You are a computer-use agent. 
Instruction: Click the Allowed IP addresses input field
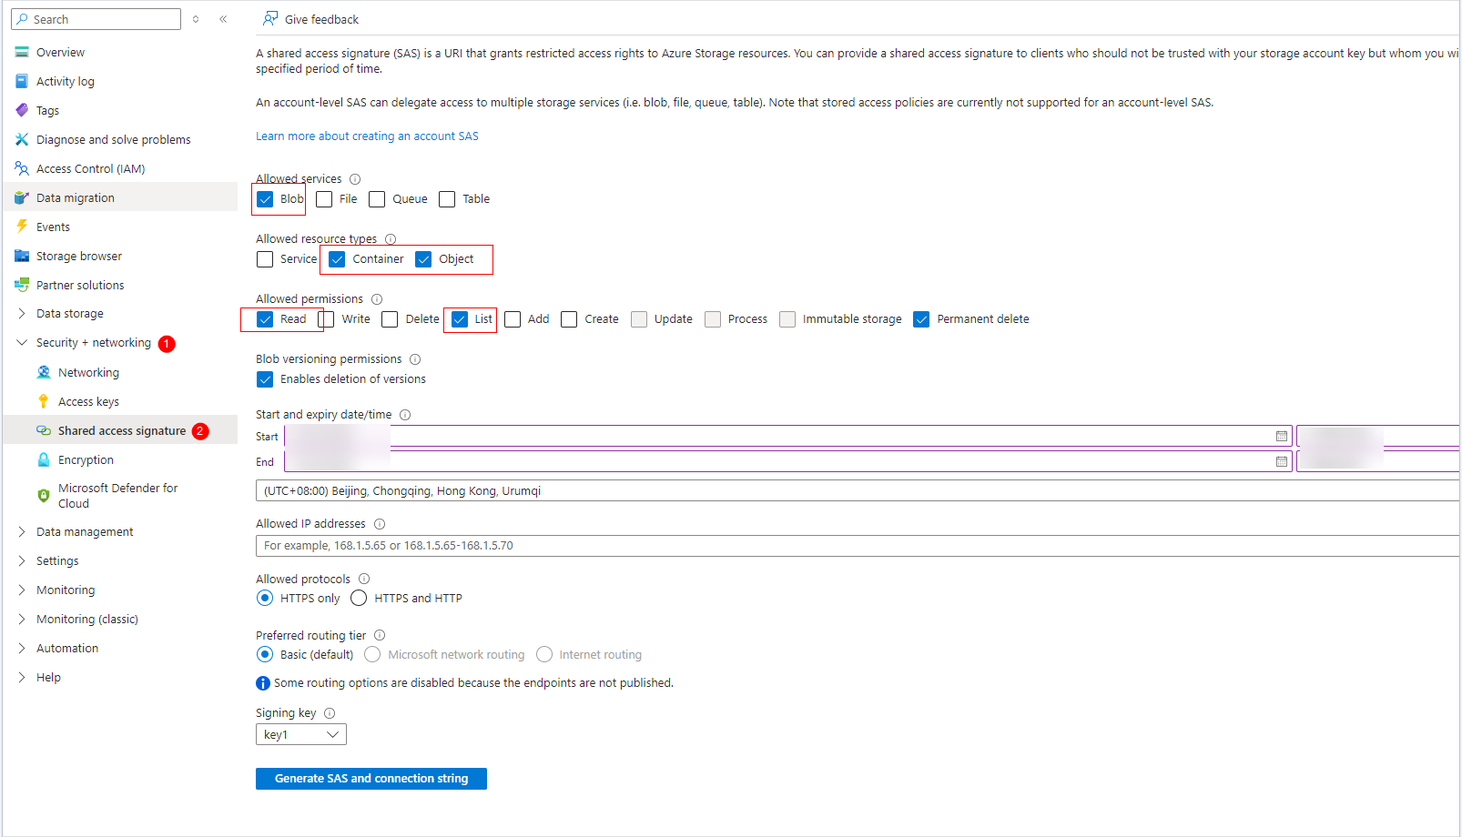click(858, 546)
